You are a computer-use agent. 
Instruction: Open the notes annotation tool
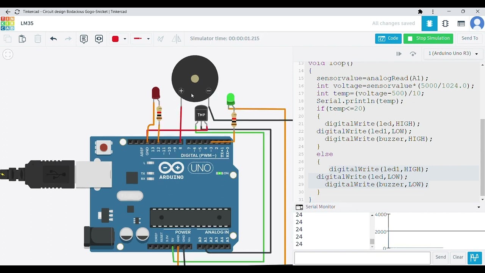tap(84, 39)
